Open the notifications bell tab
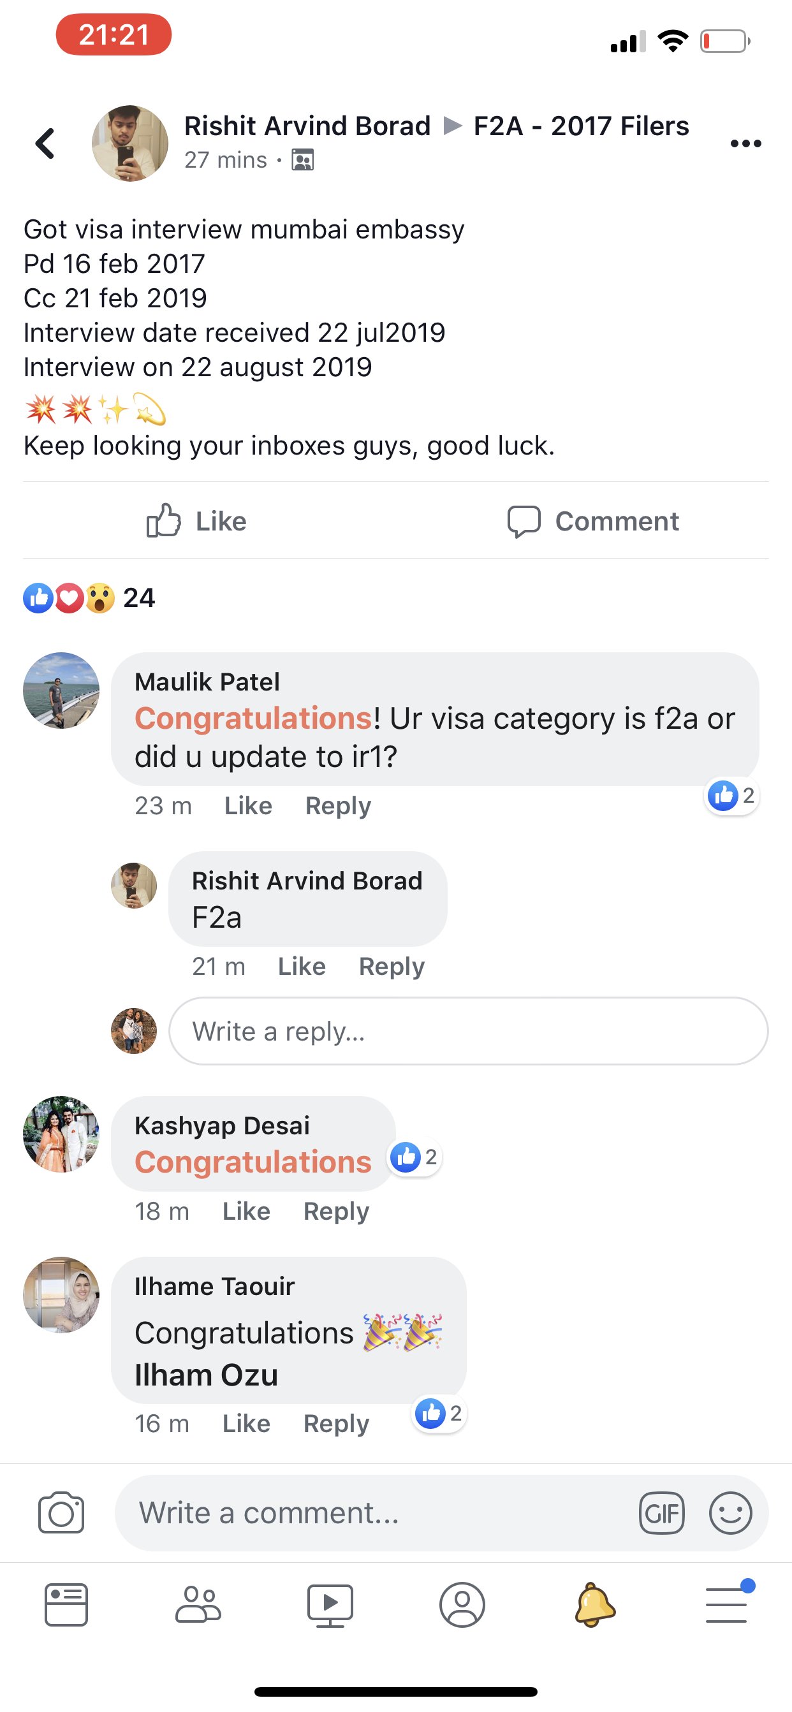Image resolution: width=792 pixels, height=1712 pixels. (595, 1605)
